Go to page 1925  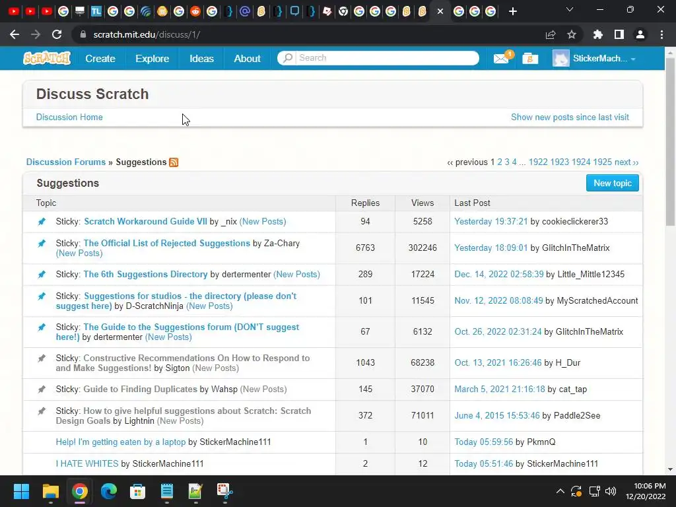[602, 162]
